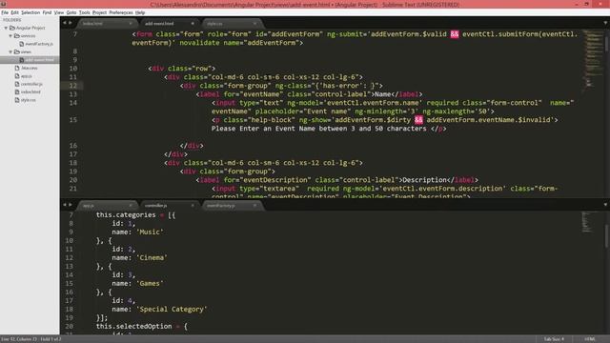Open the Edit menu
610x343 pixels.
click(x=15, y=12)
